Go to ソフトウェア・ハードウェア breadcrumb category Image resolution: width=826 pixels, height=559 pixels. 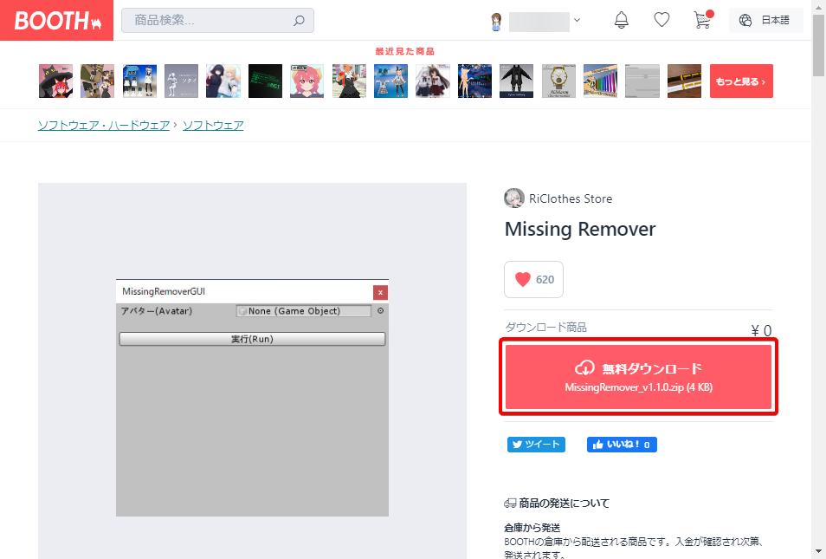(104, 126)
